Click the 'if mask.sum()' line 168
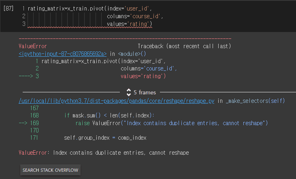 (x=109, y=115)
